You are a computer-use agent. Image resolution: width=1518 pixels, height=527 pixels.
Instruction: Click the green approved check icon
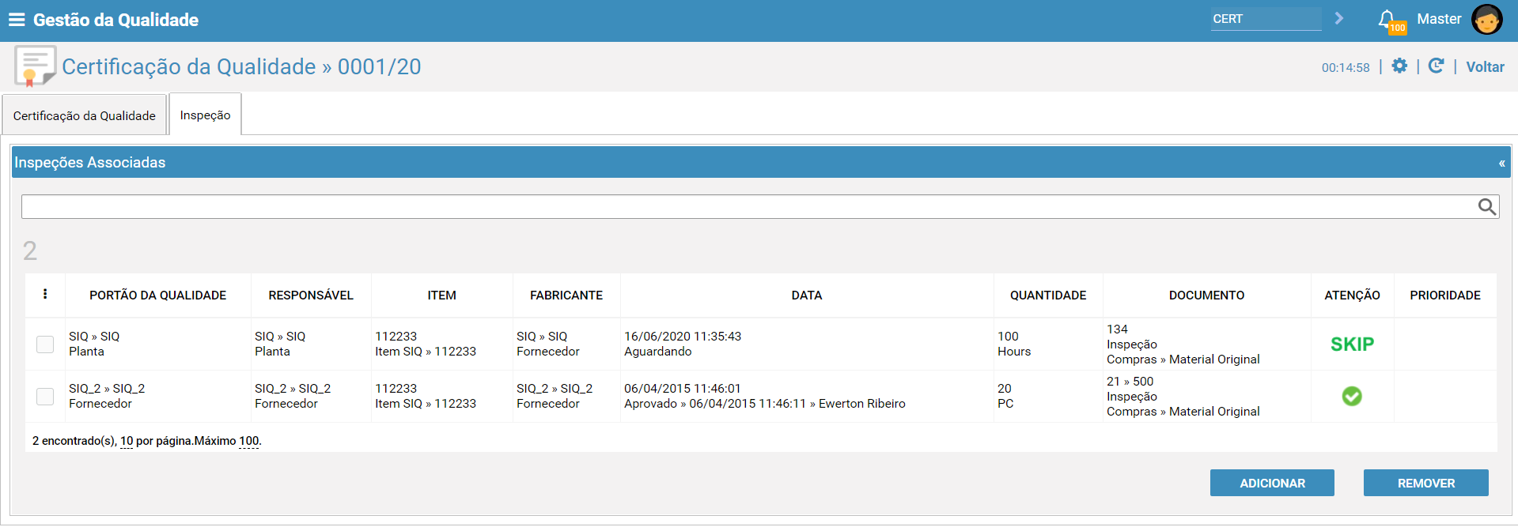(x=1352, y=396)
